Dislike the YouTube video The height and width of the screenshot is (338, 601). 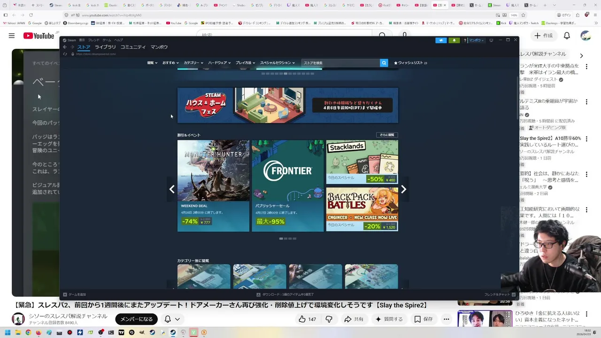(x=329, y=319)
